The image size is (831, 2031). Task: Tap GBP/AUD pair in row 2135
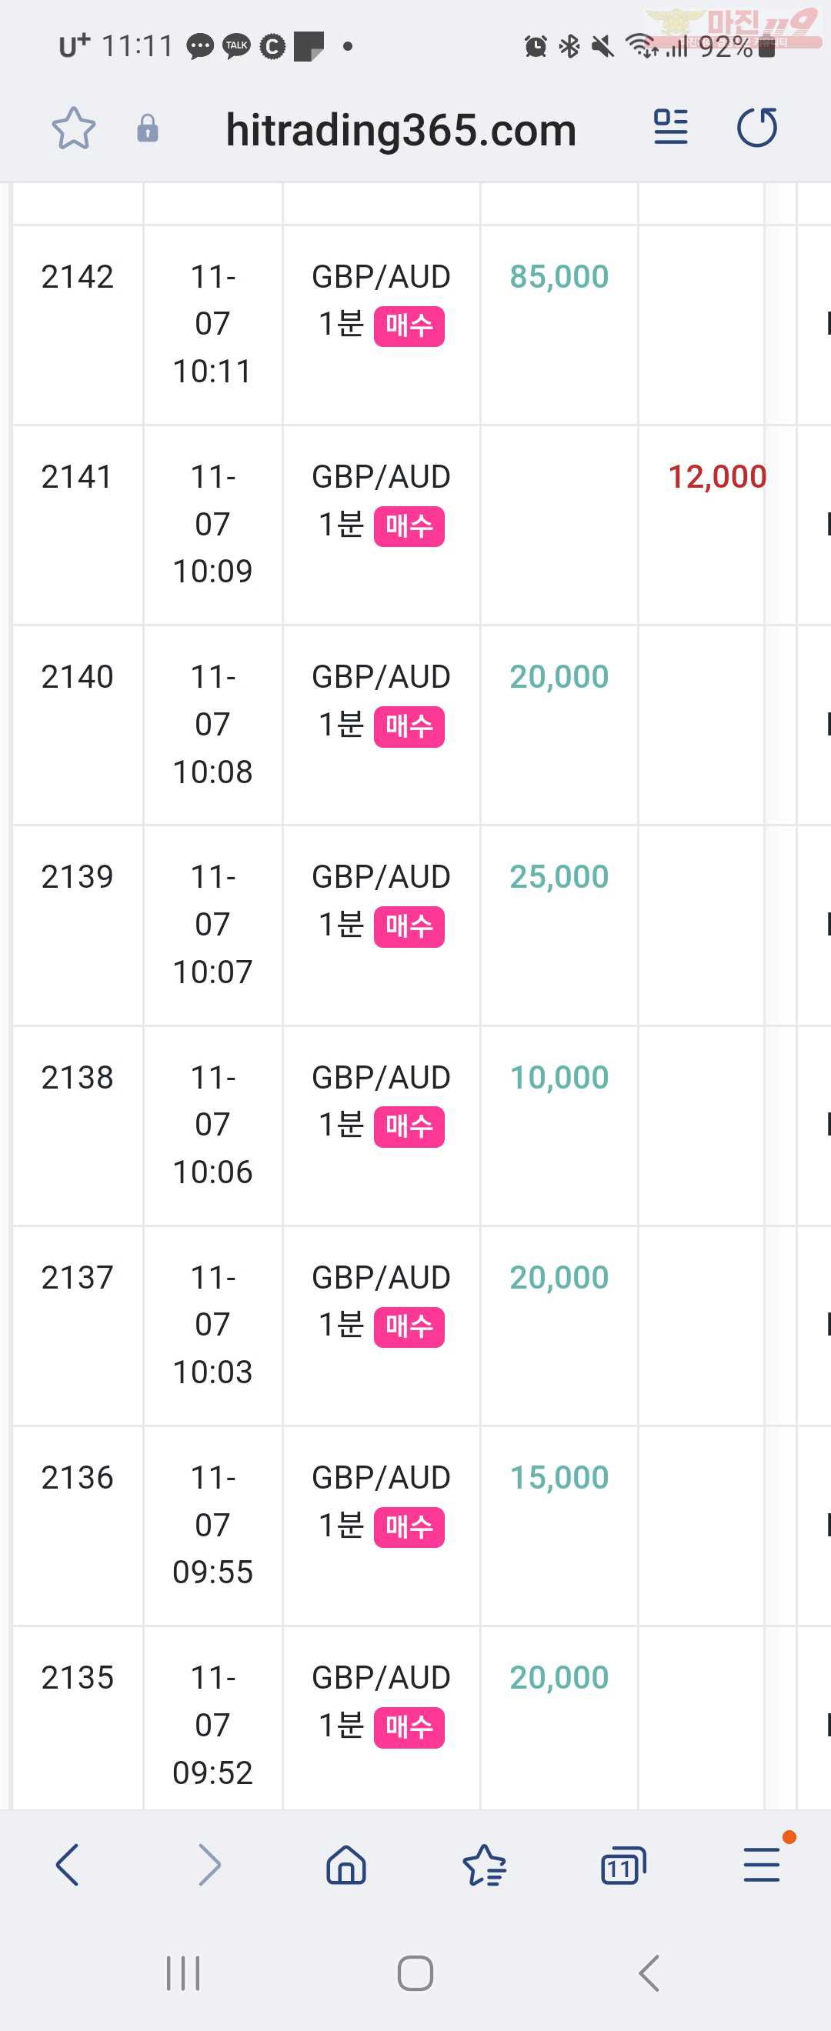(381, 1678)
